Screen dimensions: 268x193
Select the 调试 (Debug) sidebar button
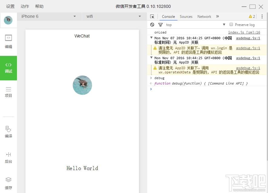[8, 68]
